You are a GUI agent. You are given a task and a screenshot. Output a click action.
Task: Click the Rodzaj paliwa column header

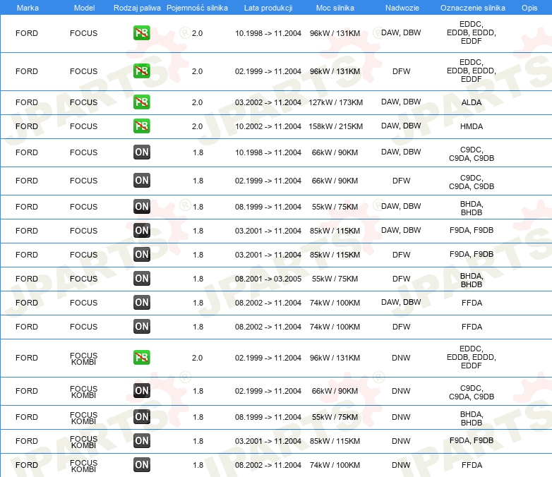tap(137, 8)
